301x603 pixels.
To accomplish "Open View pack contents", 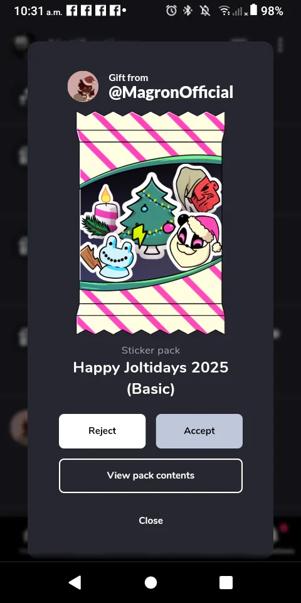I will [150, 475].
